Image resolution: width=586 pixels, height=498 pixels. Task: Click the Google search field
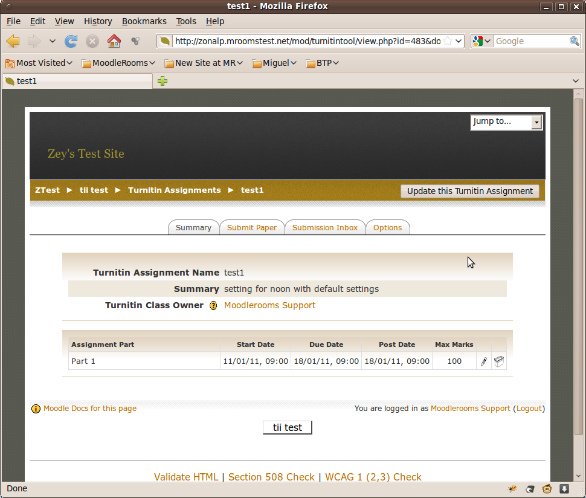pos(532,41)
